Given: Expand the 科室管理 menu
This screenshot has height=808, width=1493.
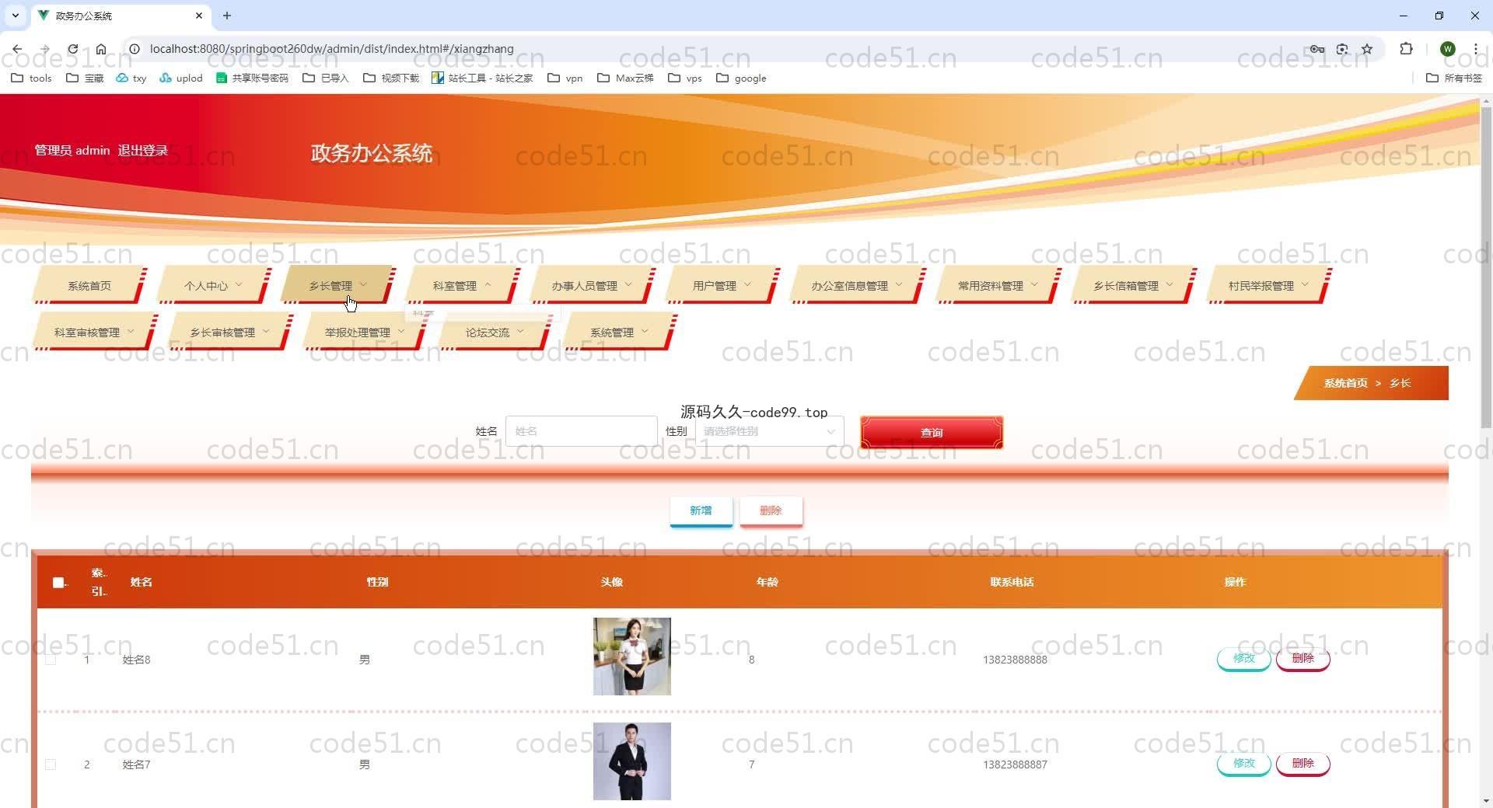Looking at the screenshot, I should [462, 286].
